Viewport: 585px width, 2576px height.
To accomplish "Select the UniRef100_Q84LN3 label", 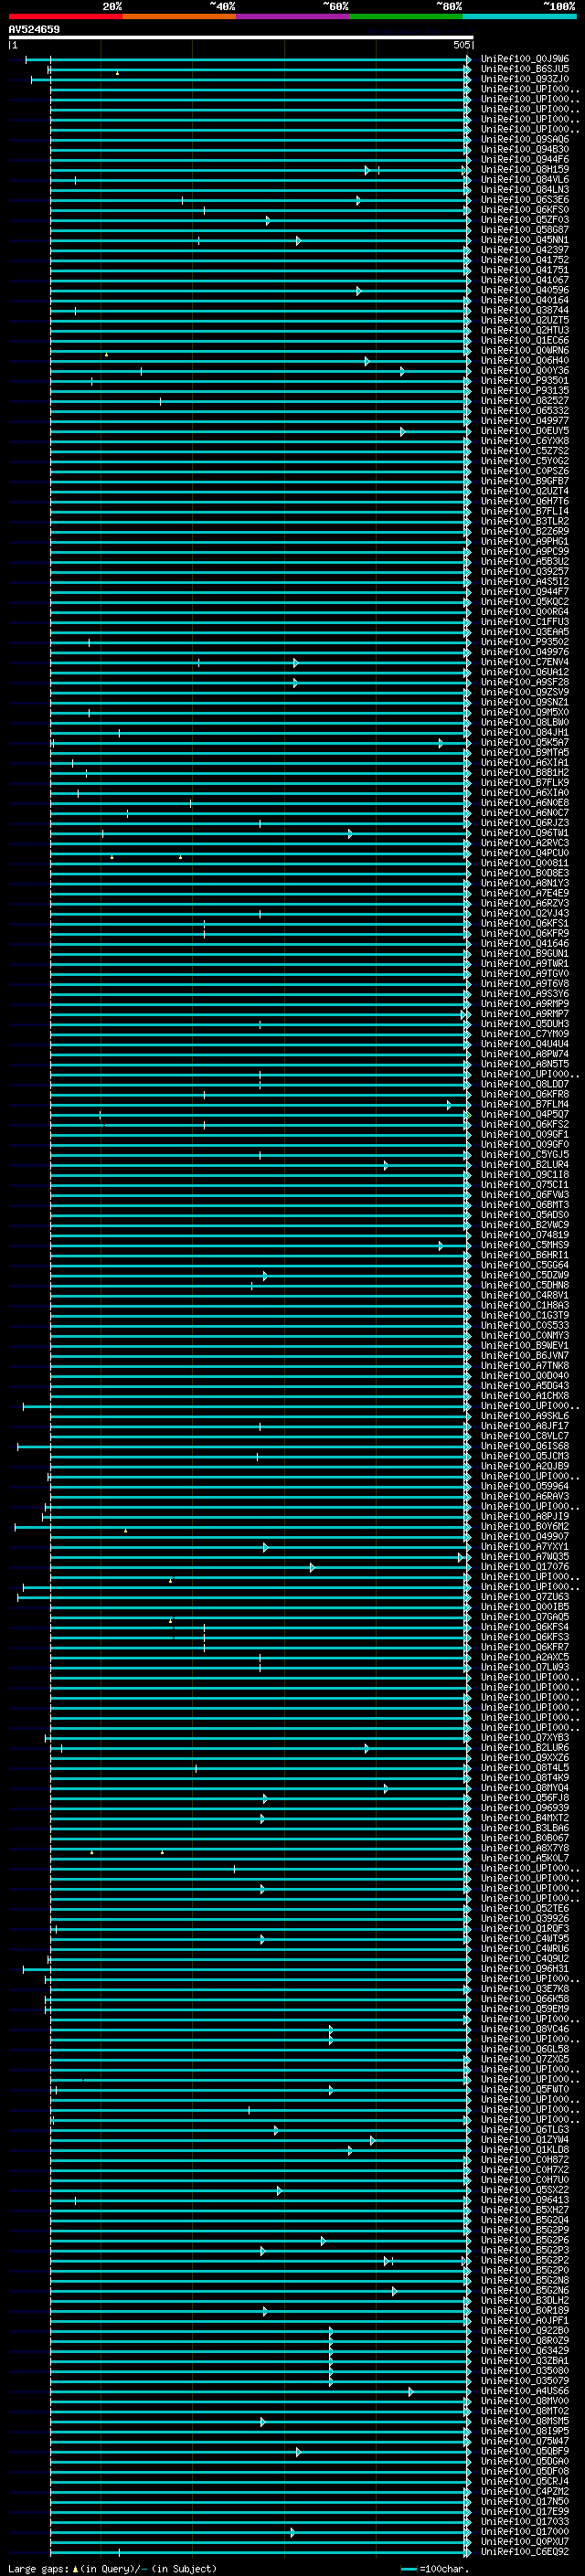I will [525, 190].
